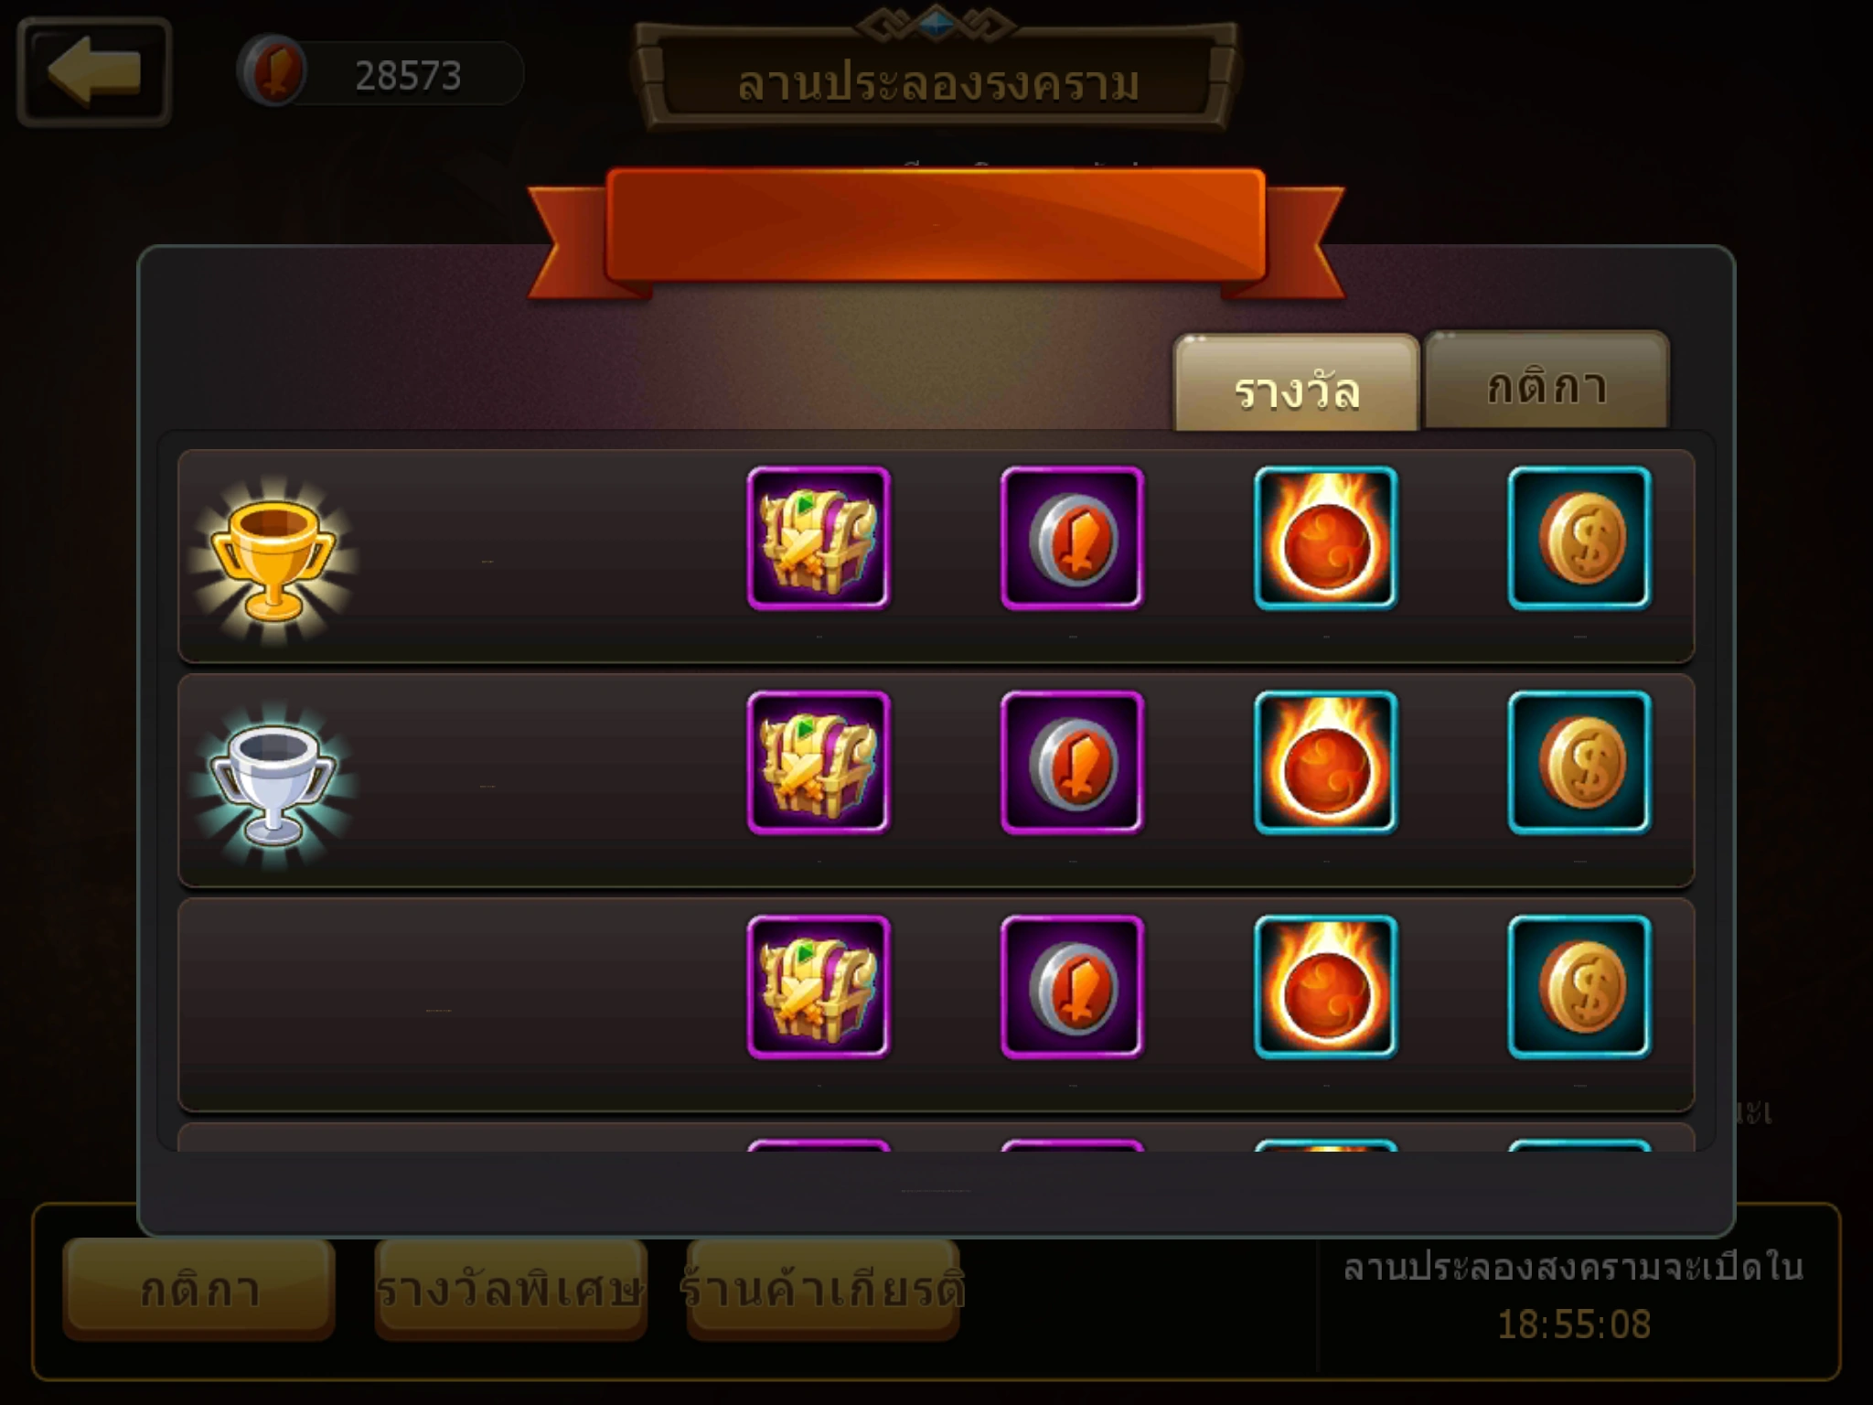
Task: Select fireball orb reward in silver trophy row
Action: (x=1326, y=762)
